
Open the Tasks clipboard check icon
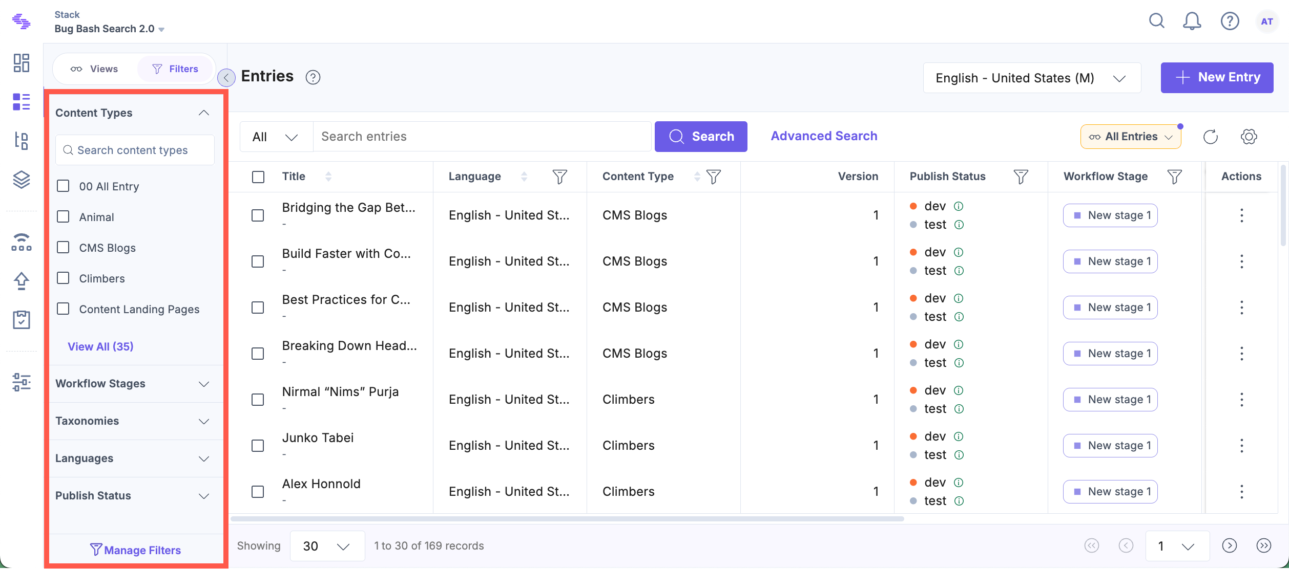[x=22, y=320]
